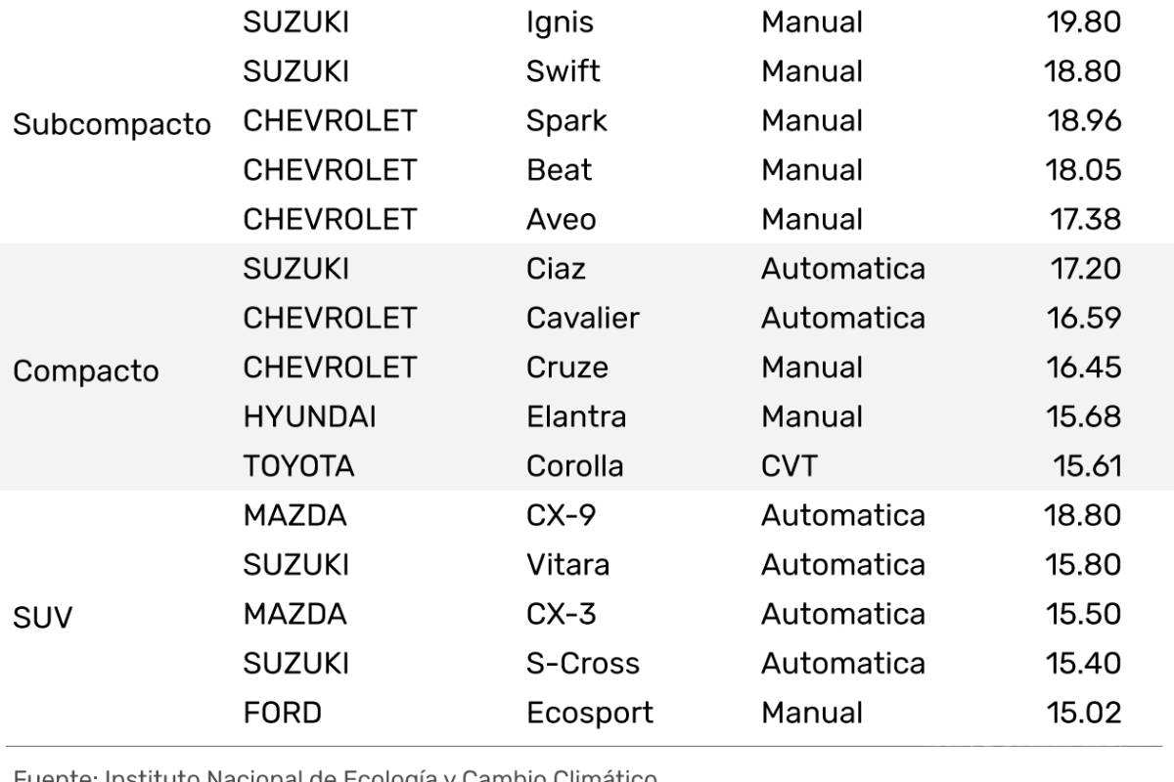The height and width of the screenshot is (782, 1174).
Task: Select Automatica in the Cavalier row
Action: click(842, 319)
